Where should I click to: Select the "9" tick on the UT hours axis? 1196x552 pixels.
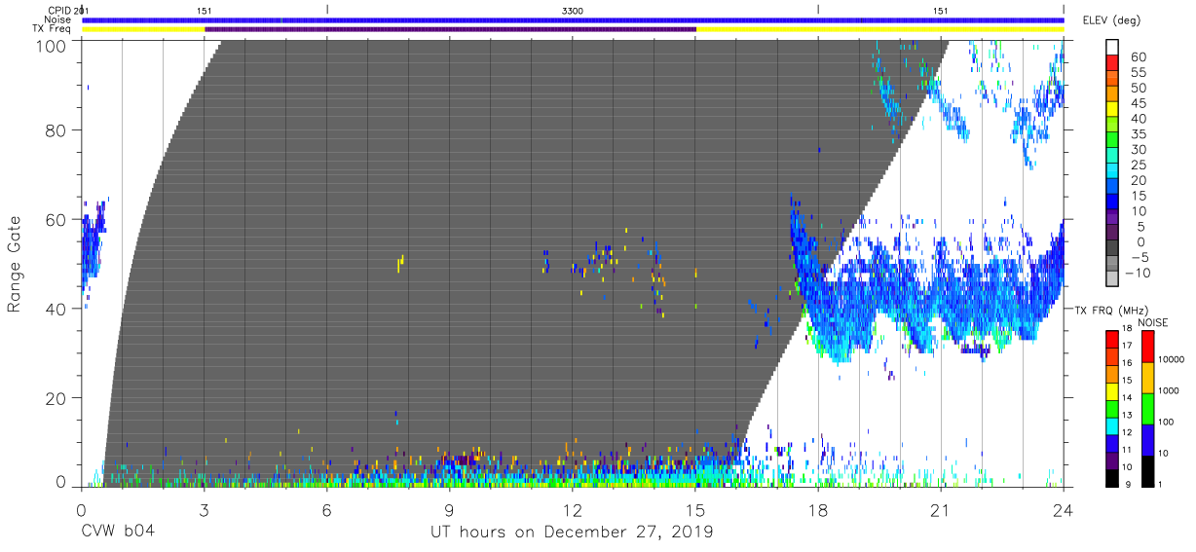449,508
